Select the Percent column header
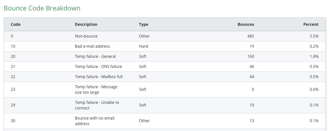Image resolution: width=330 pixels, height=131 pixels. pos(311,25)
